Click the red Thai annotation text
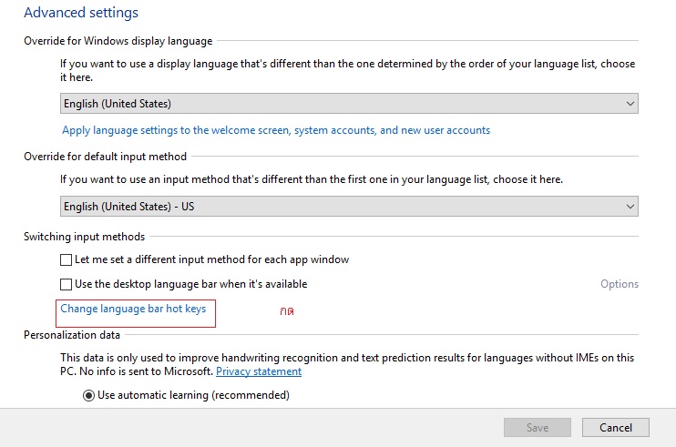The height and width of the screenshot is (447, 676). 287,311
